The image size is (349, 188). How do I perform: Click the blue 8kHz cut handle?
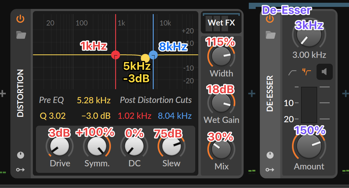(153, 55)
